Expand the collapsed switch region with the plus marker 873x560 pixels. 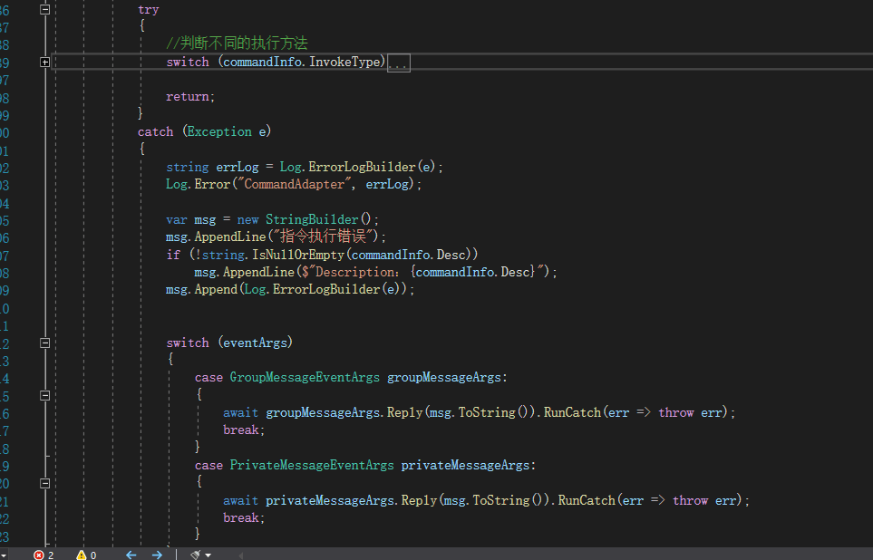coord(44,62)
